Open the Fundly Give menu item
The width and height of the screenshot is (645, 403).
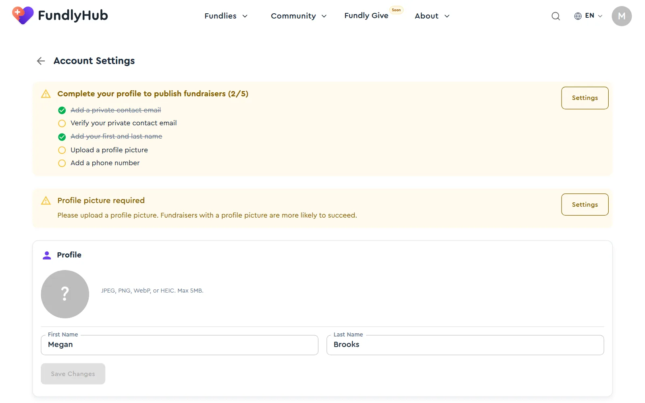pyautogui.click(x=366, y=16)
